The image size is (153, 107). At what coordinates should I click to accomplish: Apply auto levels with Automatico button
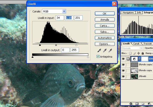click(105, 38)
